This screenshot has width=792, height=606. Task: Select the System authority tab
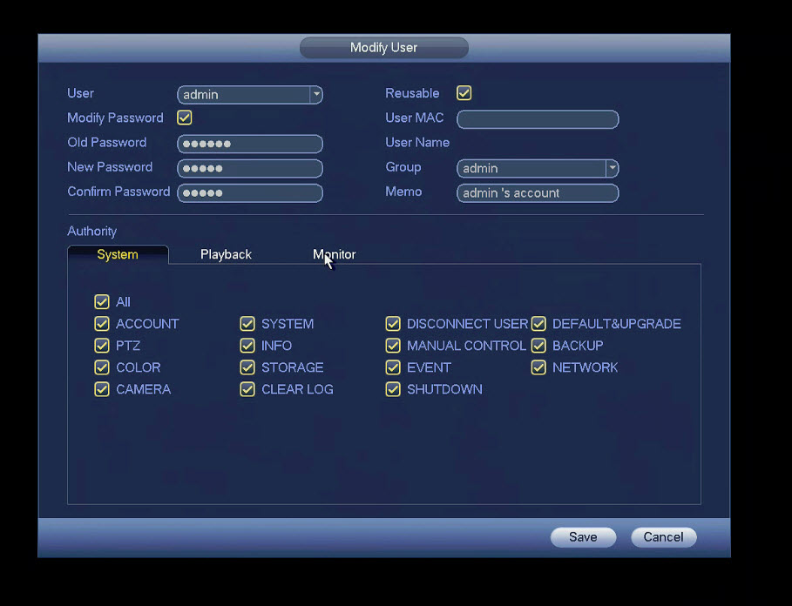coord(118,254)
